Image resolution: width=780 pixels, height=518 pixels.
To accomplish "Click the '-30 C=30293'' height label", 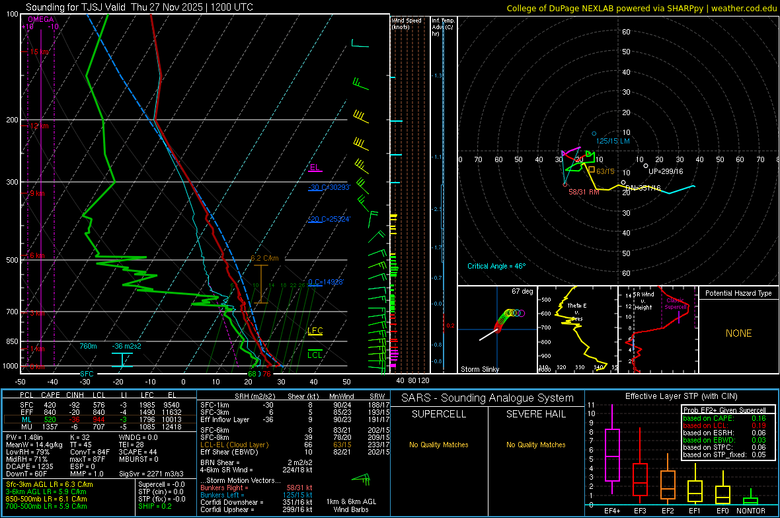I will pyautogui.click(x=329, y=187).
